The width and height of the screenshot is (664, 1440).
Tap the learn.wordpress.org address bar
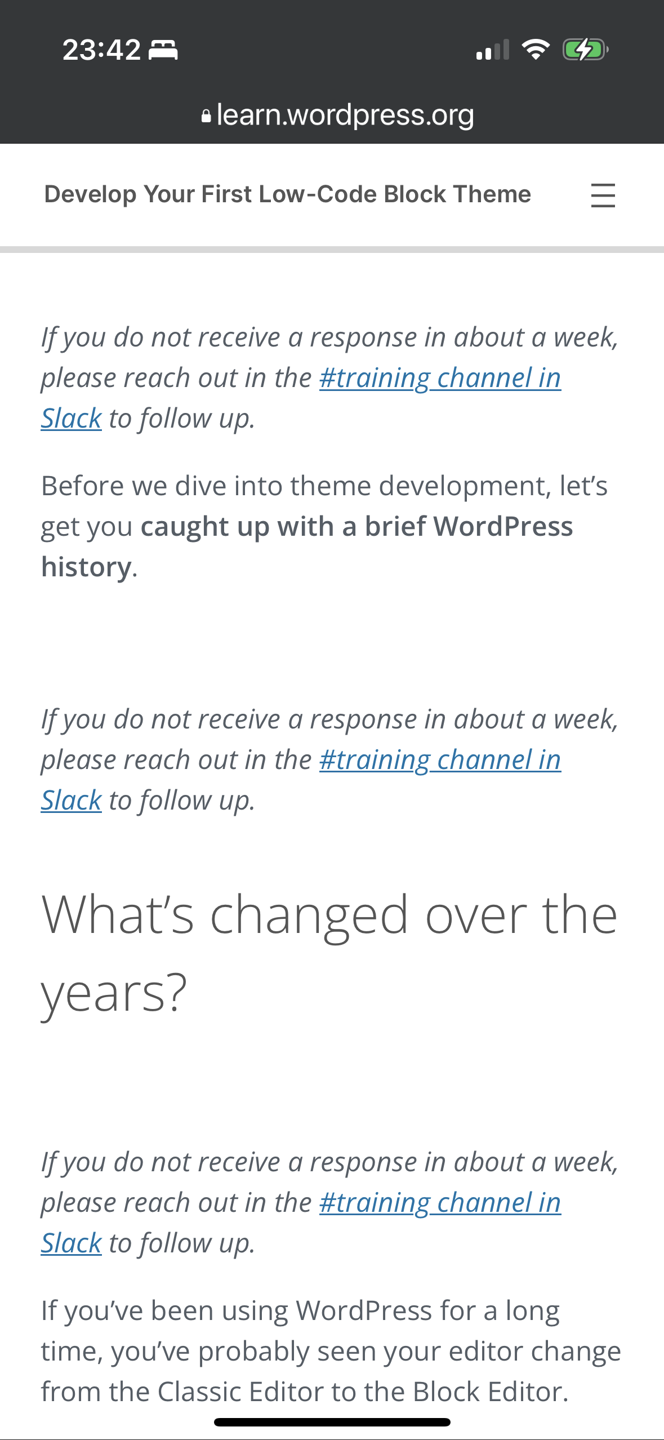pyautogui.click(x=345, y=115)
